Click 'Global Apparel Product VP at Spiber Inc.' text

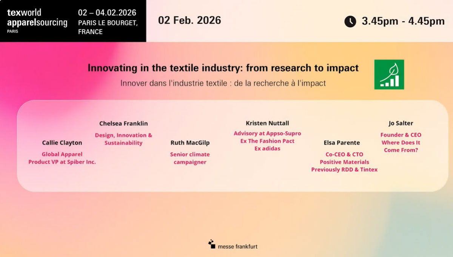pyautogui.click(x=62, y=158)
